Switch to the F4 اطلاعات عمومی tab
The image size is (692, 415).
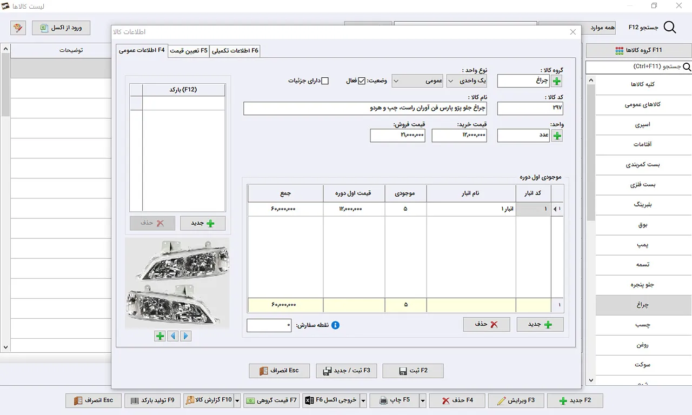point(142,50)
